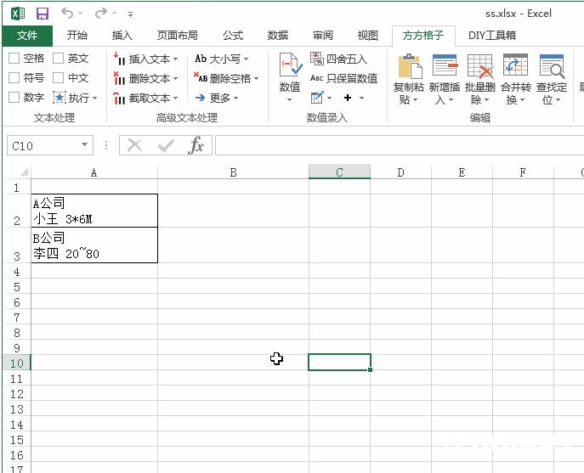Click the 复制粘贴 clipboard icon

410,66
